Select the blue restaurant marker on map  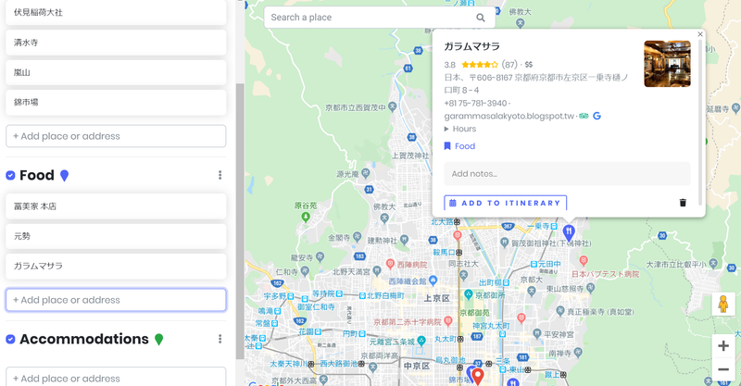pyautogui.click(x=569, y=232)
